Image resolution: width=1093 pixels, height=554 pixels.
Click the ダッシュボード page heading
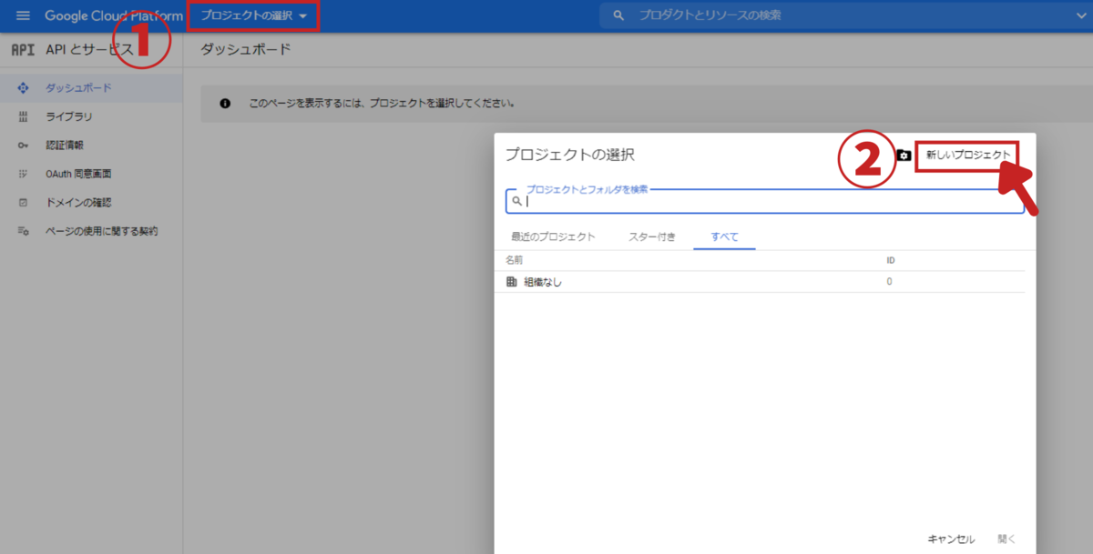pyautogui.click(x=246, y=49)
